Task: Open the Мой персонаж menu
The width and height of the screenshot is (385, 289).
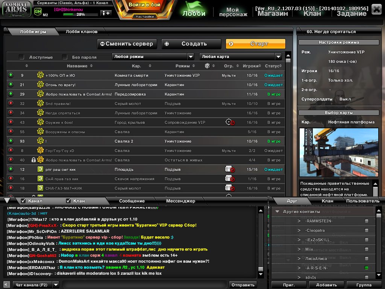Action: coord(233,12)
